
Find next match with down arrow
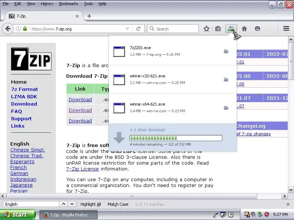72,204
